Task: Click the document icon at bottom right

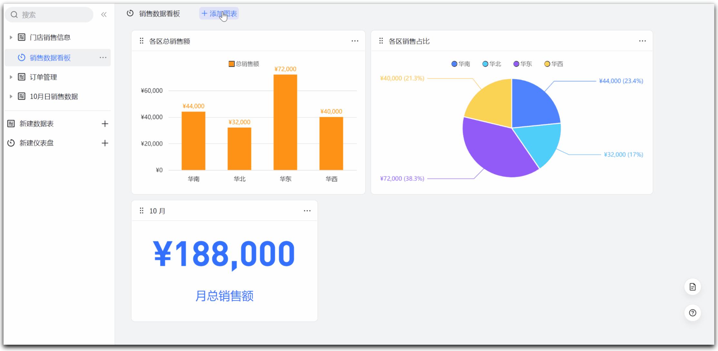Action: (693, 287)
